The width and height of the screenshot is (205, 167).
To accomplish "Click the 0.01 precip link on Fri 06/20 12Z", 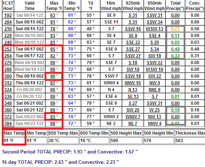I will pos(175,96).
